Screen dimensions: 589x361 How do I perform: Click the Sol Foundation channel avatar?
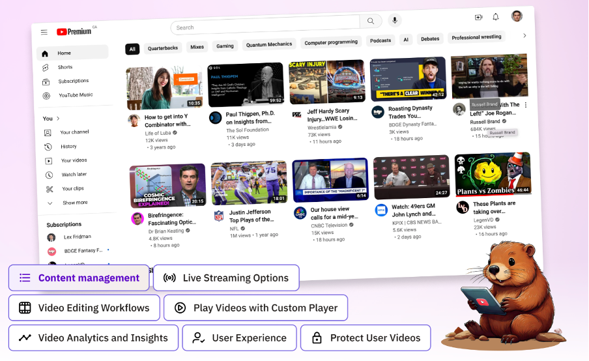click(215, 117)
